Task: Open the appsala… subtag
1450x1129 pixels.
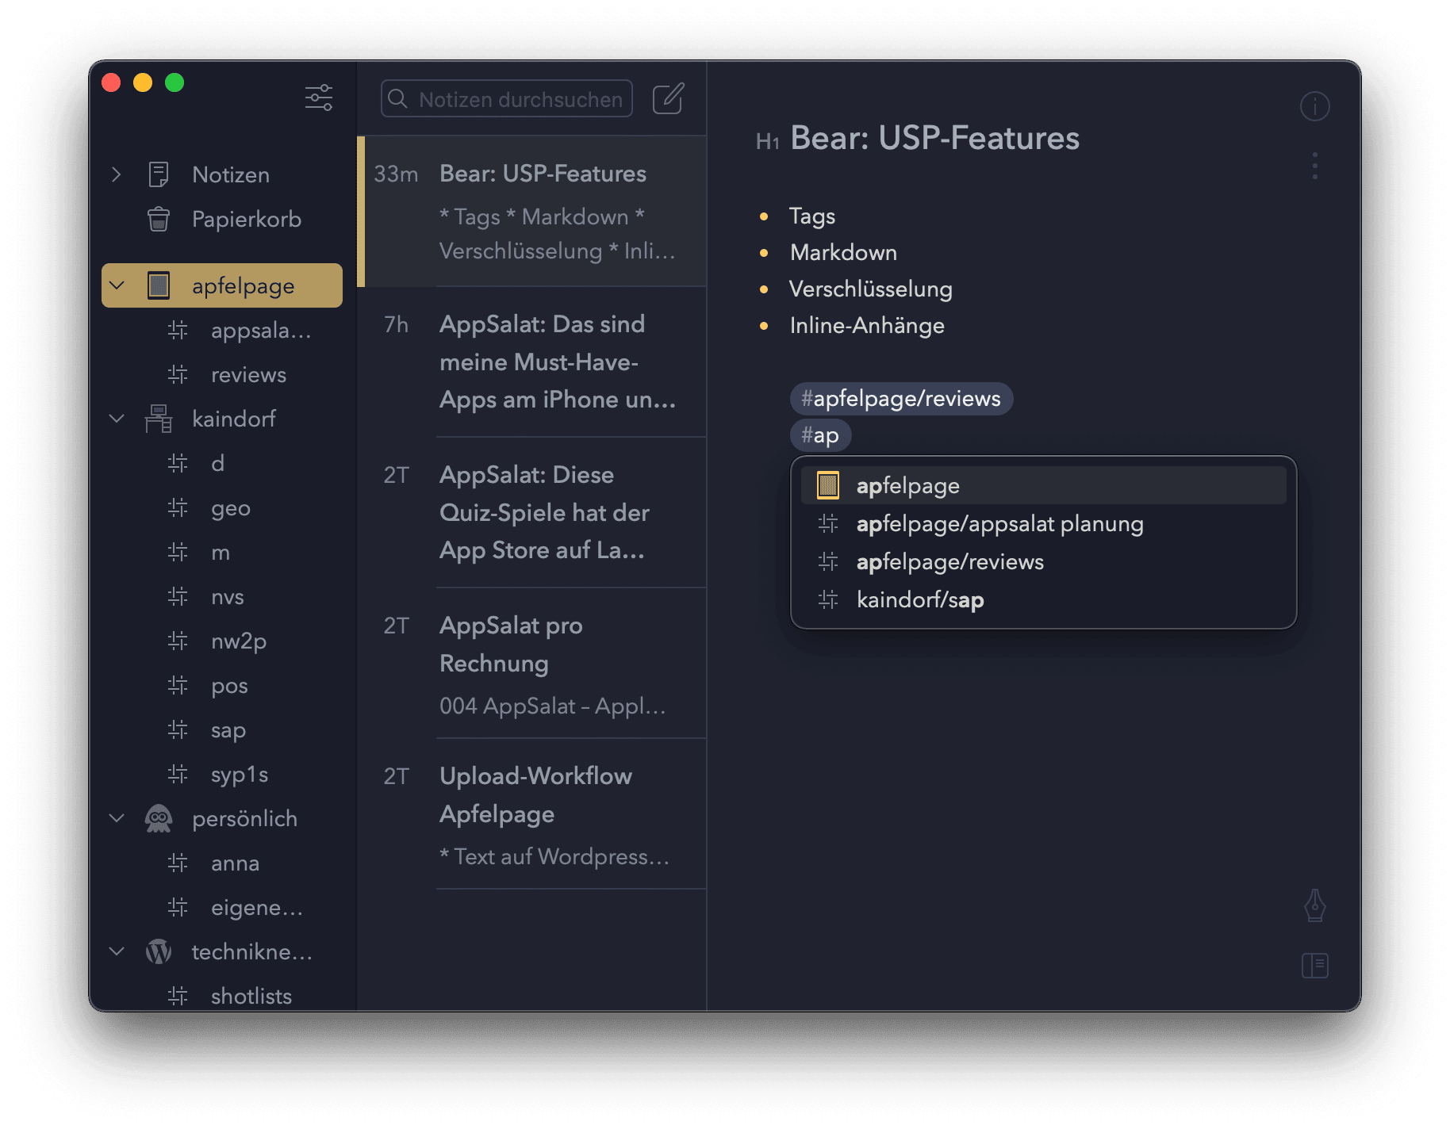Action: pyautogui.click(x=222, y=330)
